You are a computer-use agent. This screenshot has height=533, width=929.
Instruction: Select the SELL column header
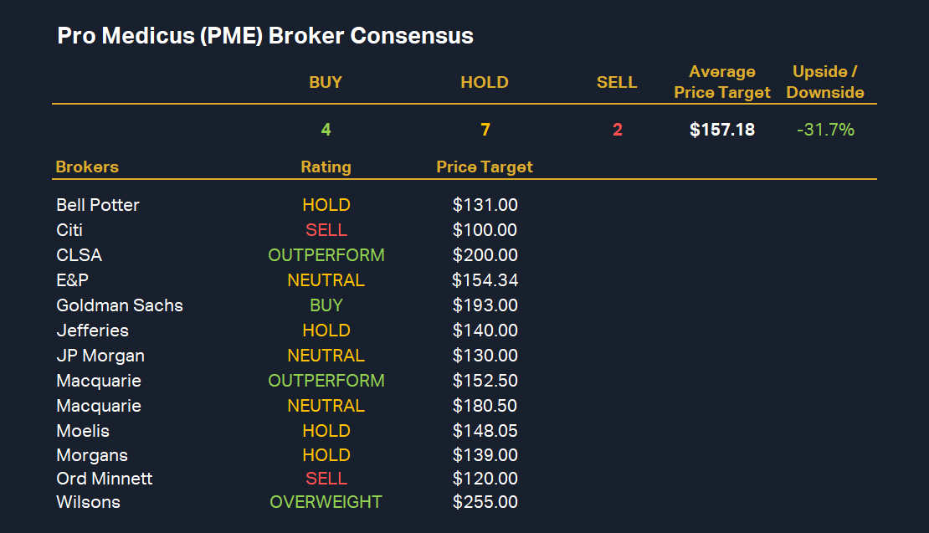click(x=617, y=82)
